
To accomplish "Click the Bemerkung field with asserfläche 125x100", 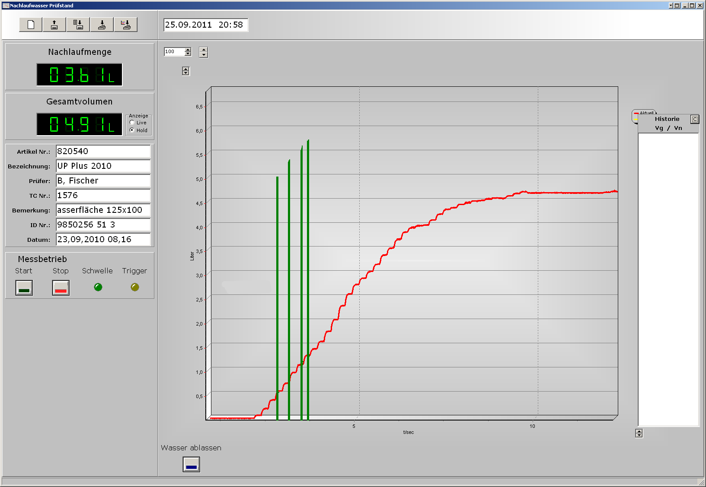I will (x=103, y=210).
